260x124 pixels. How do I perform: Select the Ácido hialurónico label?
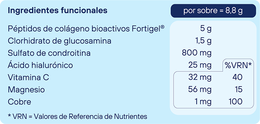(40, 65)
